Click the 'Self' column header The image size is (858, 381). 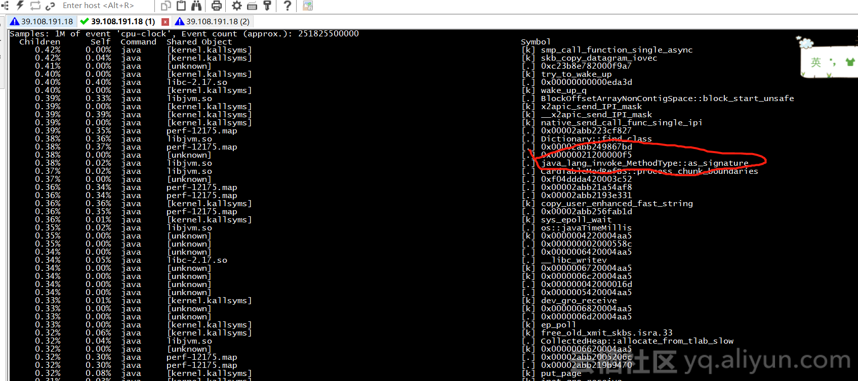coord(100,42)
